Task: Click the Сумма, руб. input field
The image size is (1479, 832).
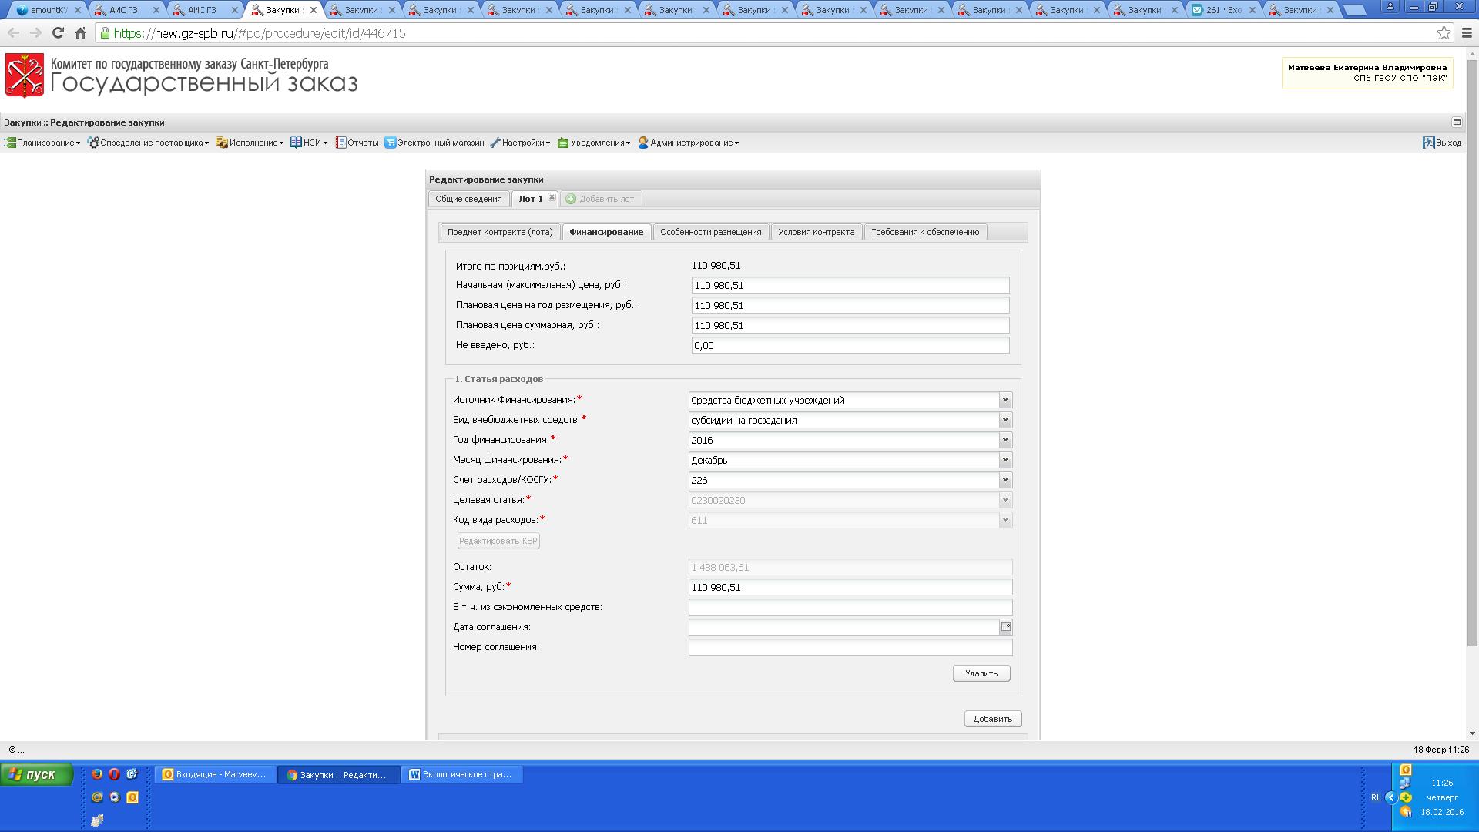Action: [x=850, y=587]
